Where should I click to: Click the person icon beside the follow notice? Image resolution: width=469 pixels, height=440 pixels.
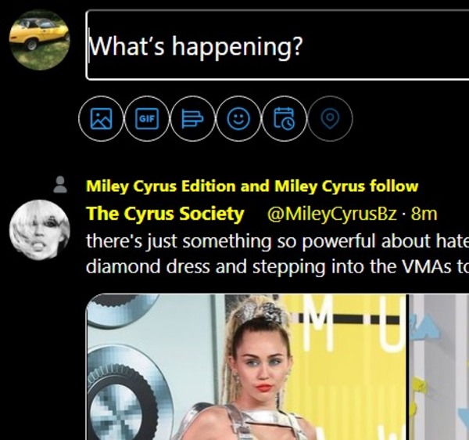pyautogui.click(x=60, y=186)
